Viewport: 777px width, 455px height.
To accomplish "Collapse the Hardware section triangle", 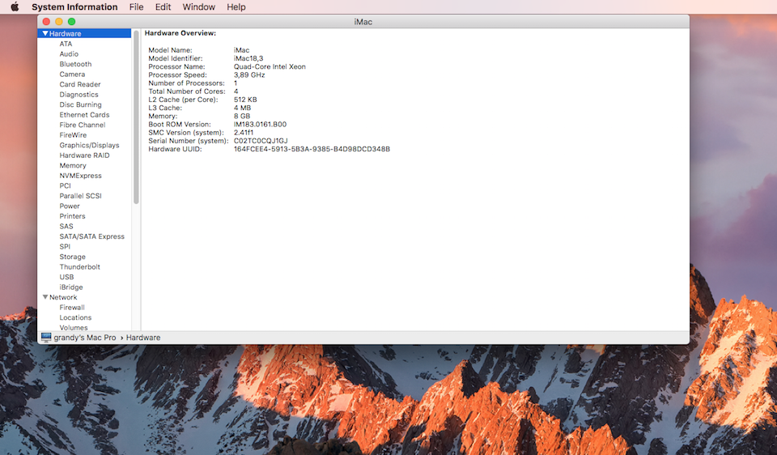I will 45,34.
